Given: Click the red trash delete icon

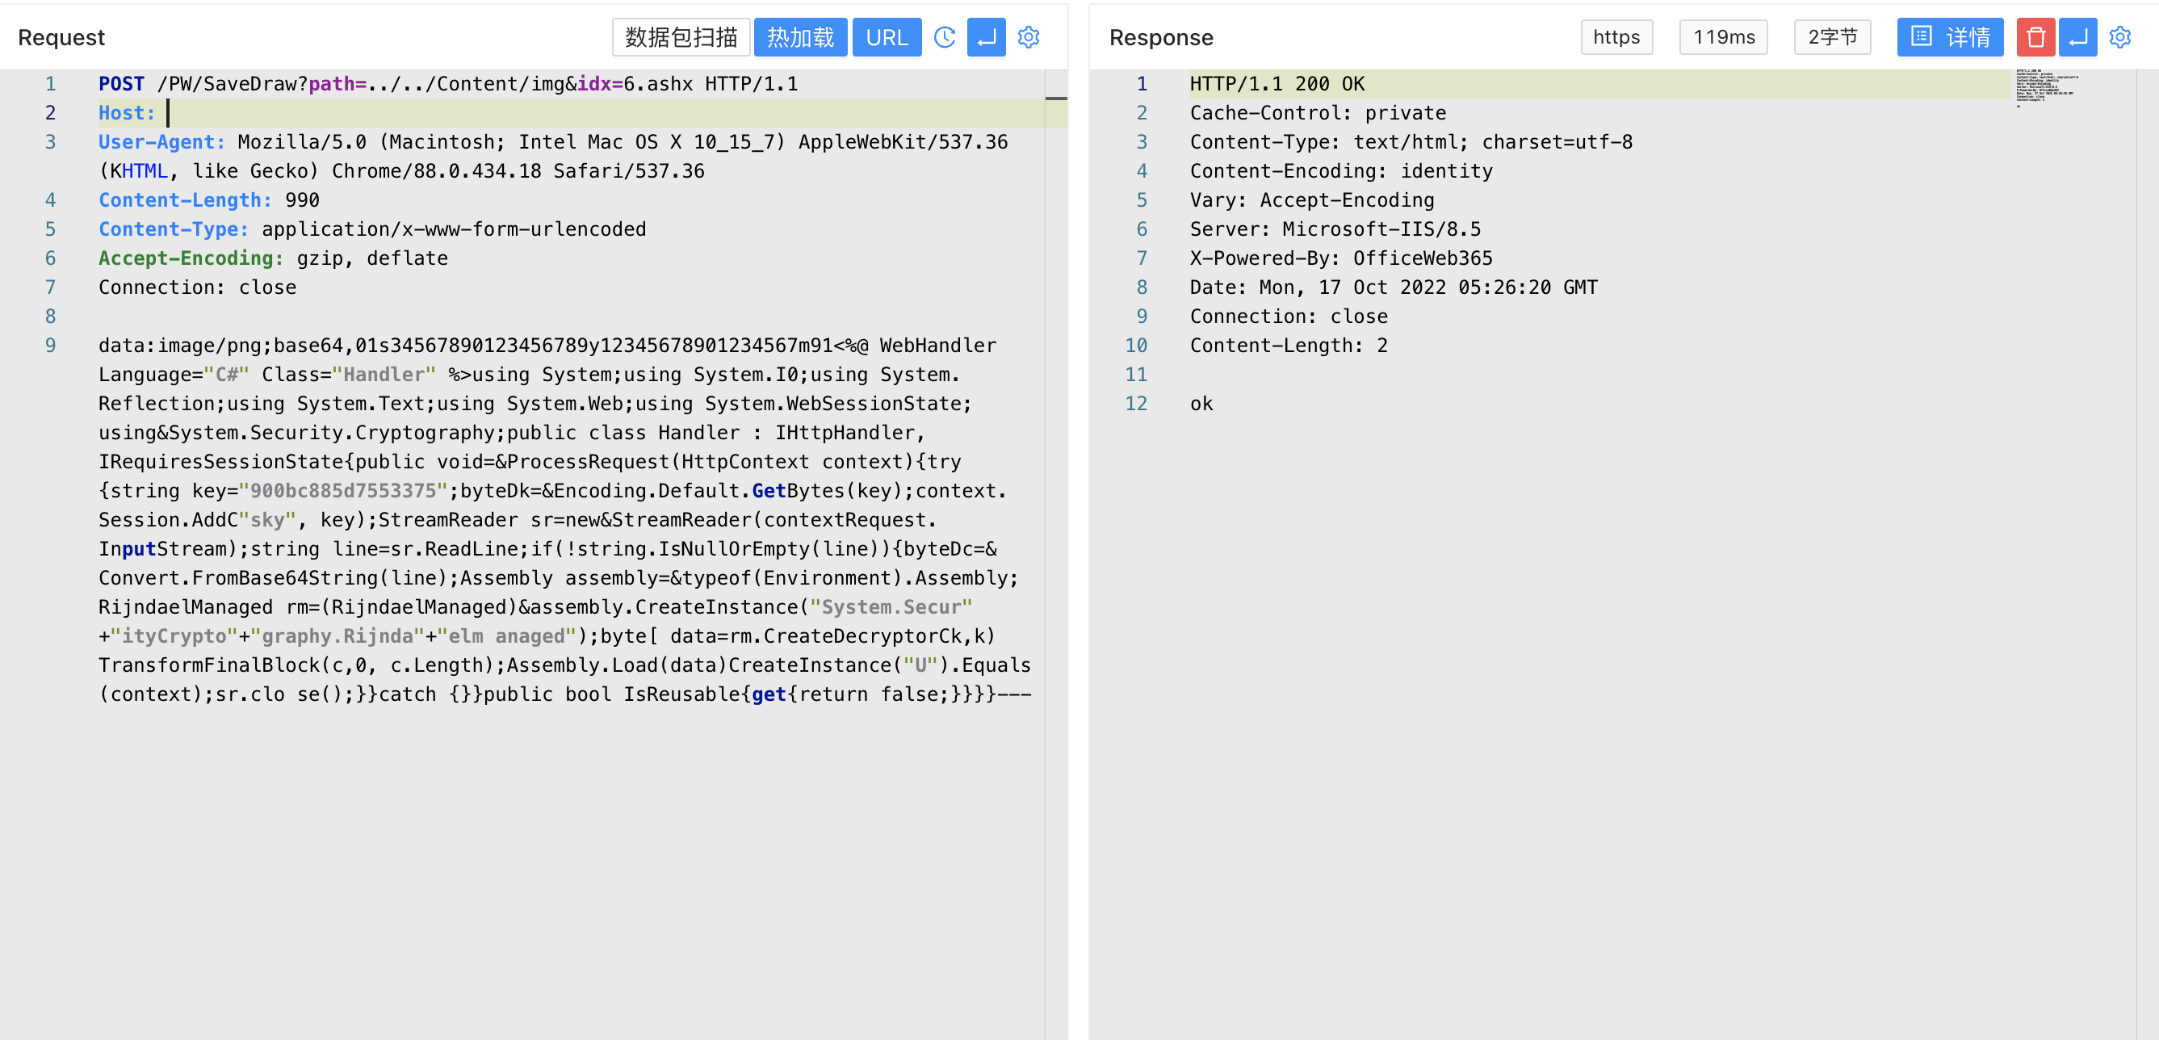Looking at the screenshot, I should pyautogui.click(x=2035, y=37).
